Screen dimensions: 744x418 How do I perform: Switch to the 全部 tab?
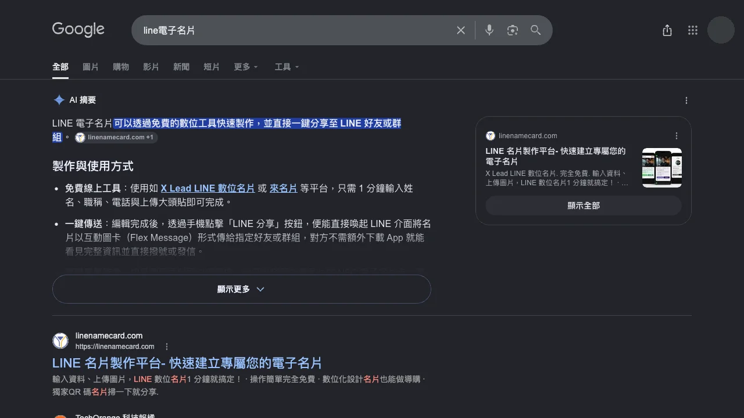click(x=60, y=67)
